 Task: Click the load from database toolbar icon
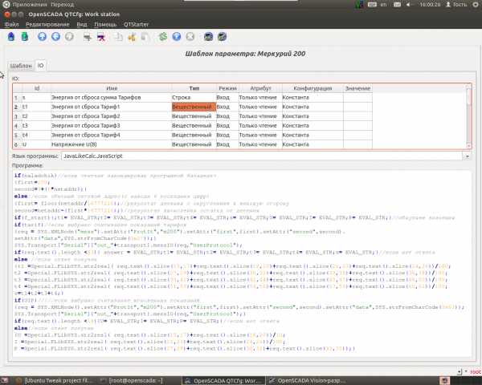point(12,36)
